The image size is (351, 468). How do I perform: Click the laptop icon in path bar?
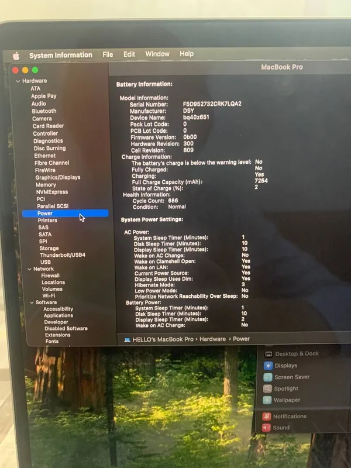(127, 340)
